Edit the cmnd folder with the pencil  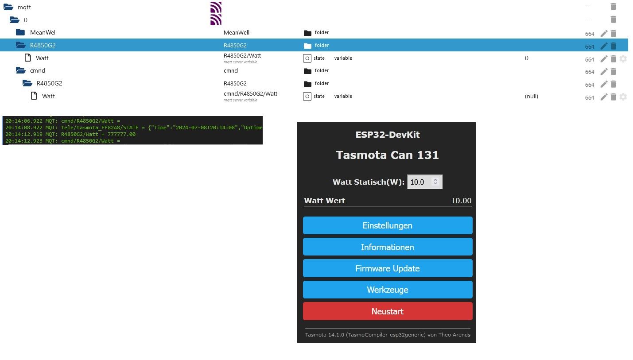pyautogui.click(x=604, y=72)
